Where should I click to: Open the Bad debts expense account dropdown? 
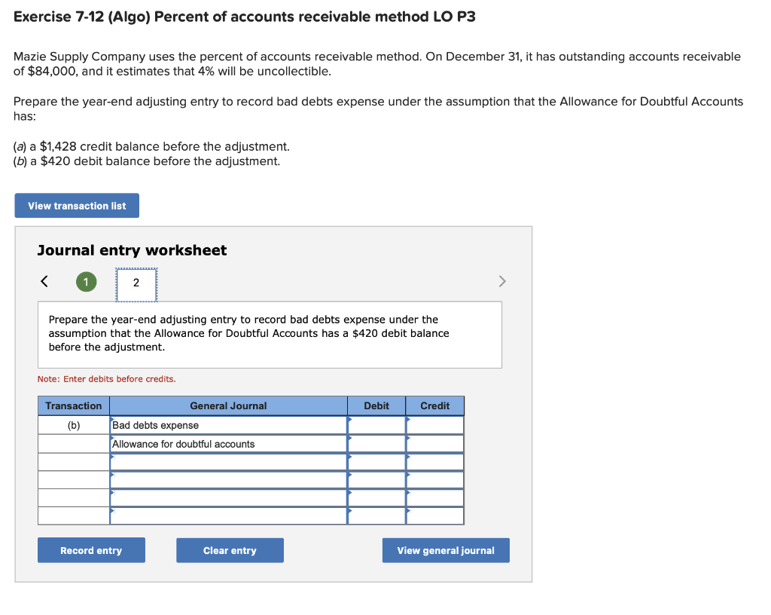click(228, 425)
